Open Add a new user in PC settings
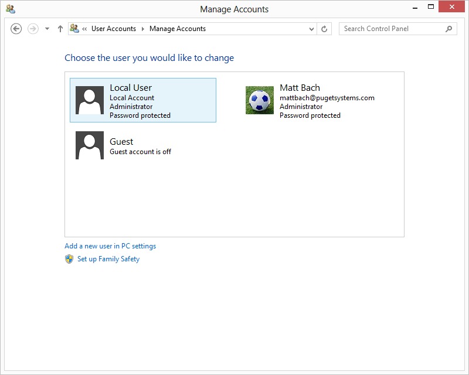The image size is (469, 375). [110, 246]
